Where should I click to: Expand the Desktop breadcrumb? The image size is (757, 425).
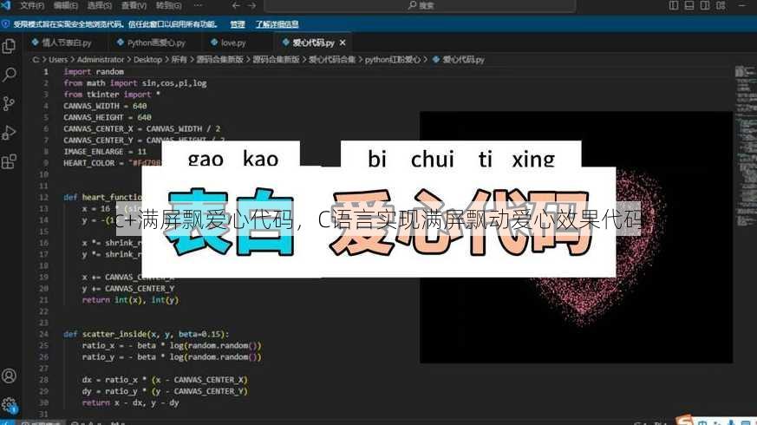[147, 59]
